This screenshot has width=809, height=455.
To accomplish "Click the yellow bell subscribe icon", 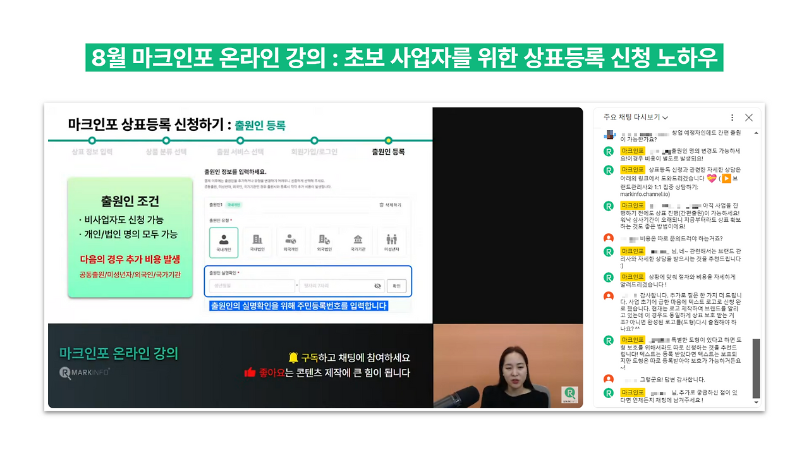I will 293,357.
